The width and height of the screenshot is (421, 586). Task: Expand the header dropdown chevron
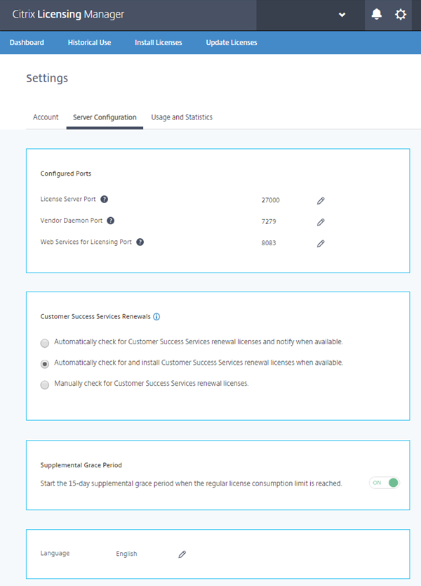click(342, 15)
